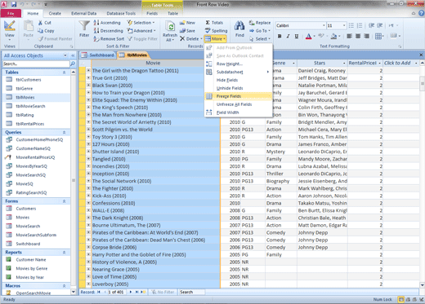Click the Movie column header
425x304 pixels.
pyautogui.click(x=153, y=63)
